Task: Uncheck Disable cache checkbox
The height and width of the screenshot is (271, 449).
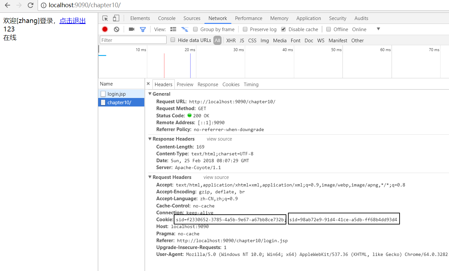Action: [x=283, y=29]
